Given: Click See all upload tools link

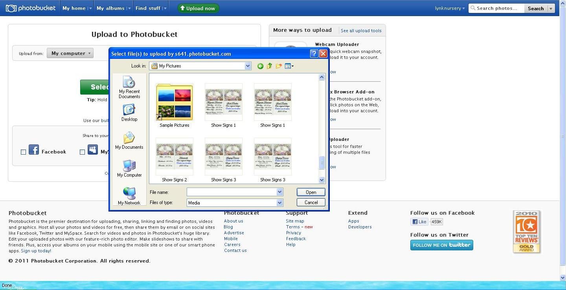Looking at the screenshot, I should [361, 31].
